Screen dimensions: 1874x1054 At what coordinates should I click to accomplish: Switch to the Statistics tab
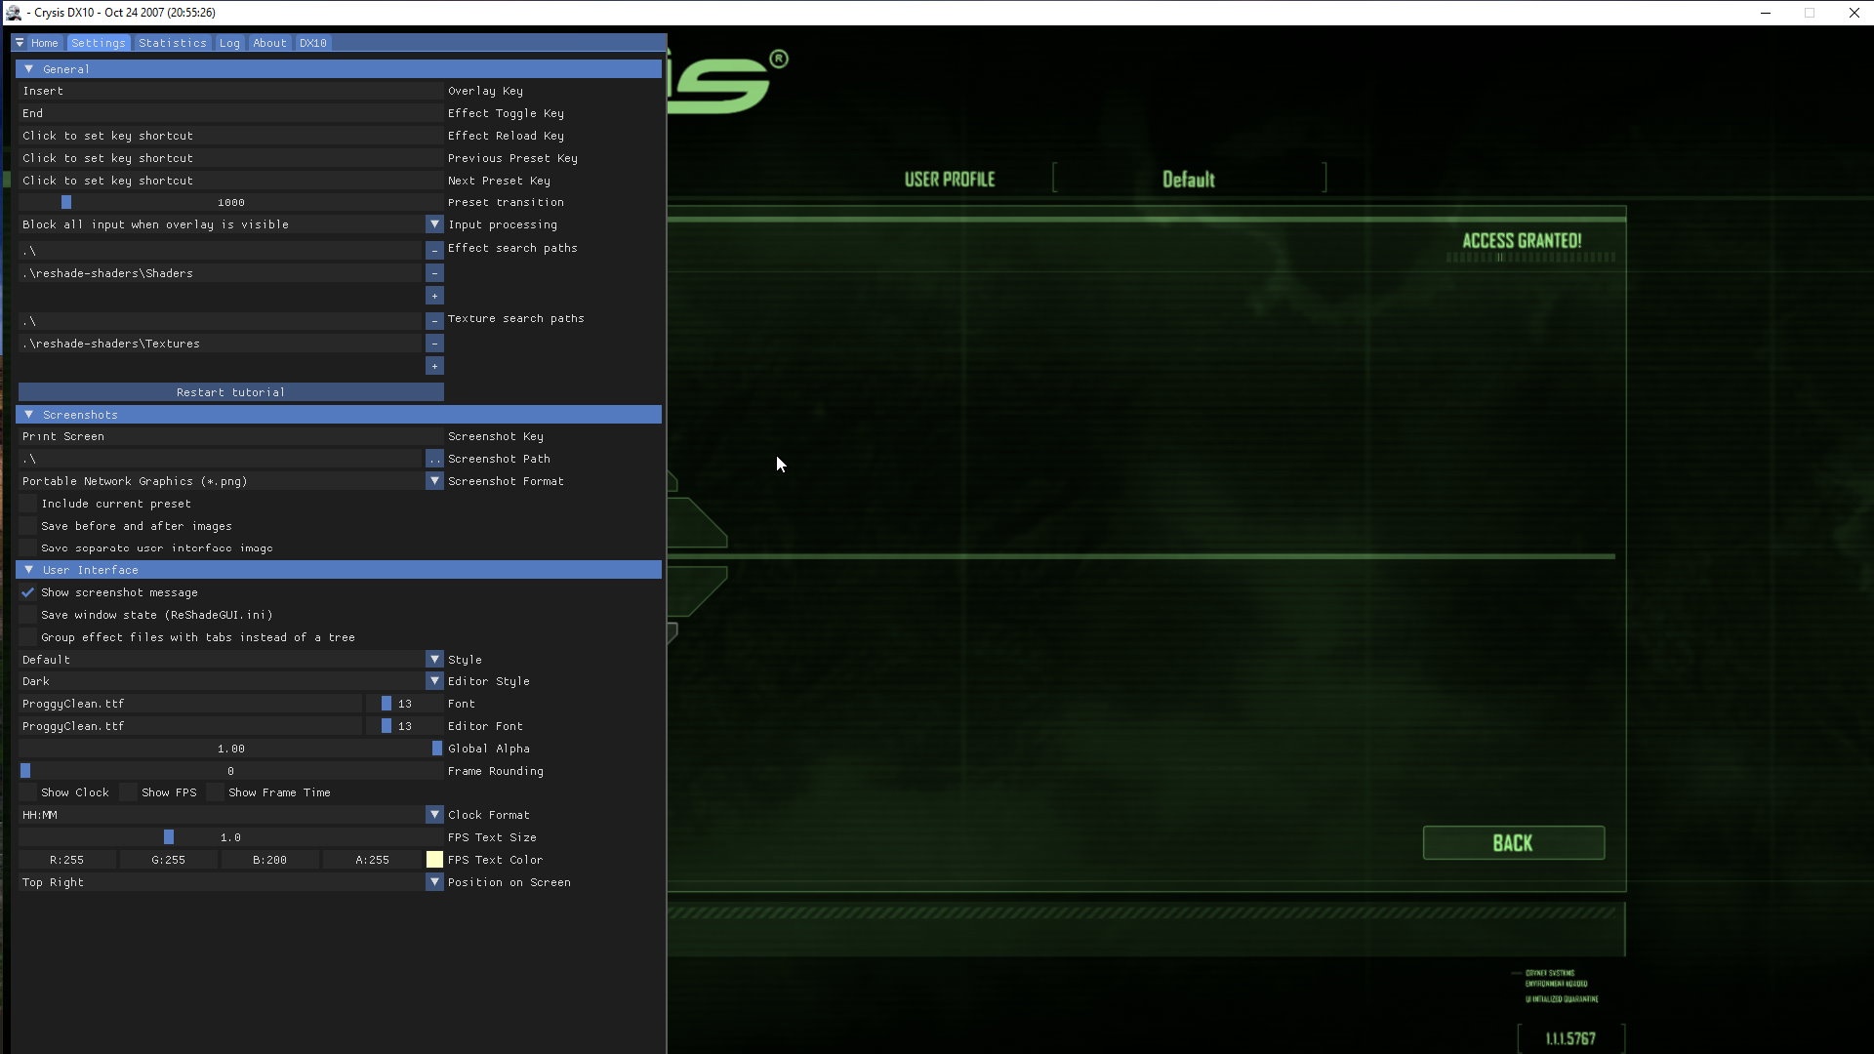[x=172, y=43]
